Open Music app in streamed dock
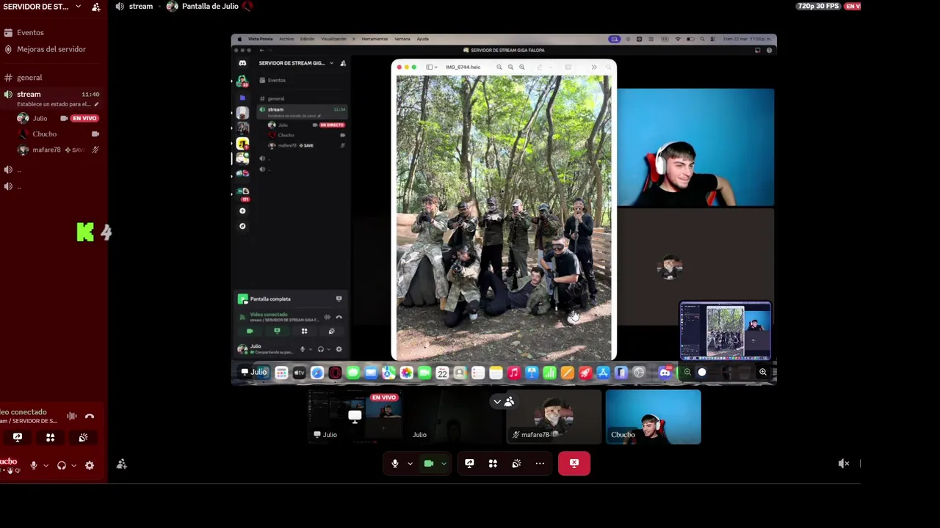 [x=513, y=373]
